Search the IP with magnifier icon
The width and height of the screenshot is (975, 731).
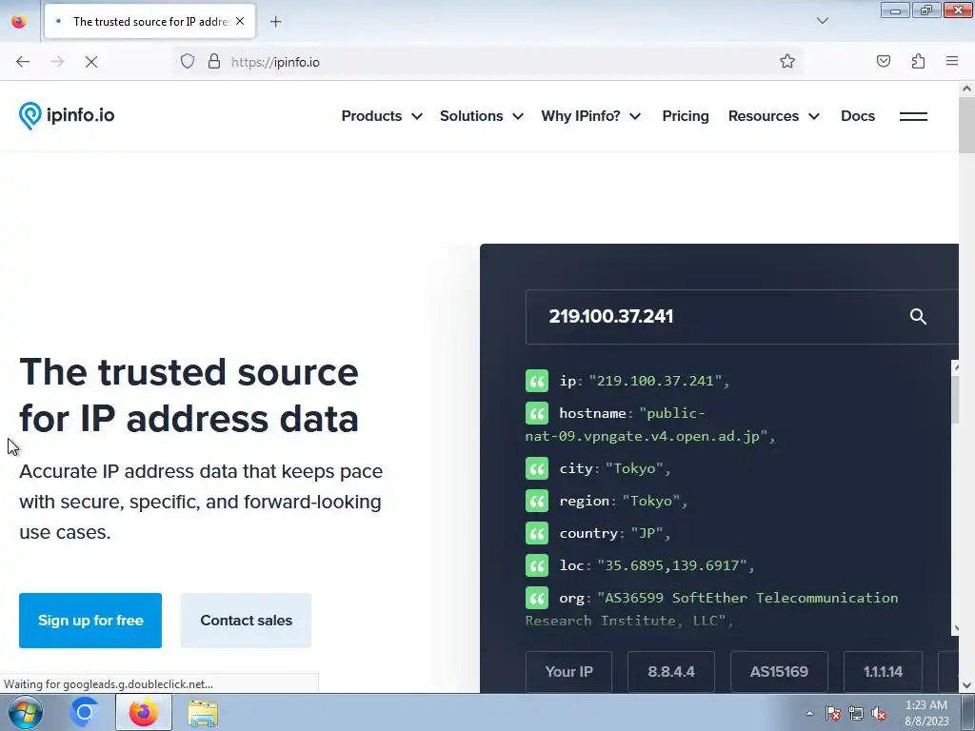pos(918,316)
